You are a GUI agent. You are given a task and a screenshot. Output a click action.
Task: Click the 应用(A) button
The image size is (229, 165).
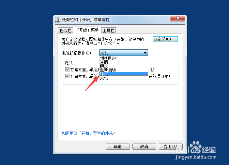(170, 146)
